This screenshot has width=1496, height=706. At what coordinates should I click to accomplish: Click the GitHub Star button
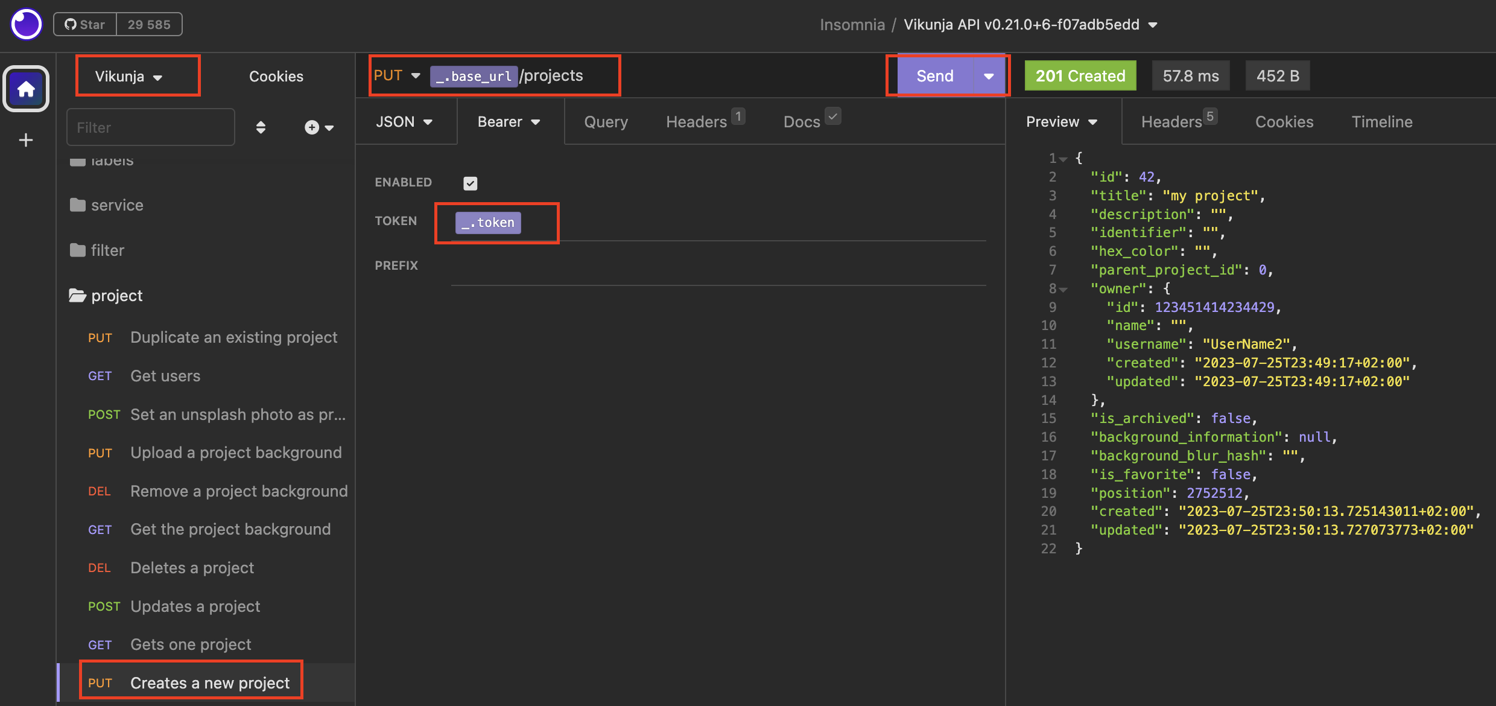85,25
